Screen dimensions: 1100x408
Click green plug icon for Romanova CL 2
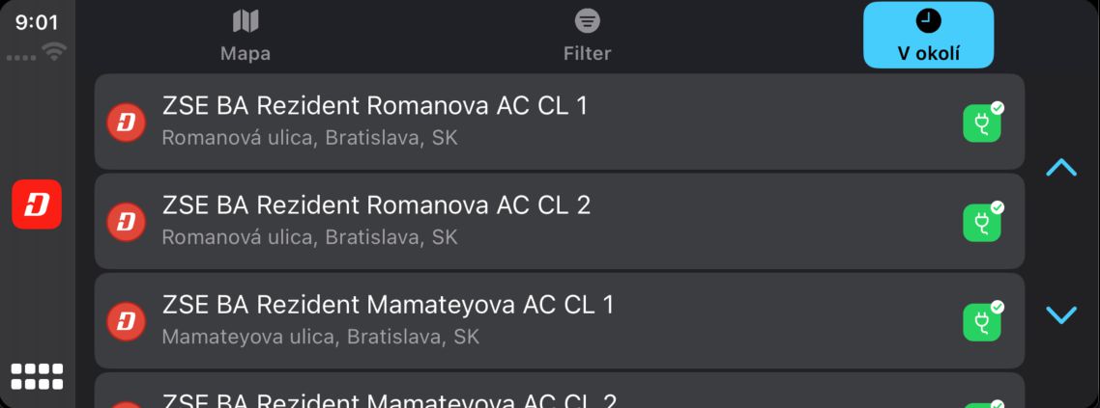(982, 223)
